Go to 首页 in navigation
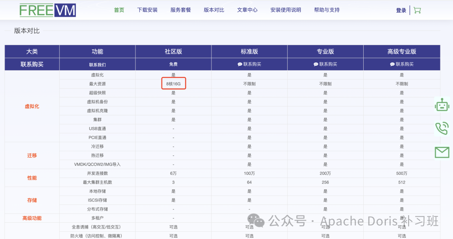Screen dimensions: 453x239 (119, 10)
